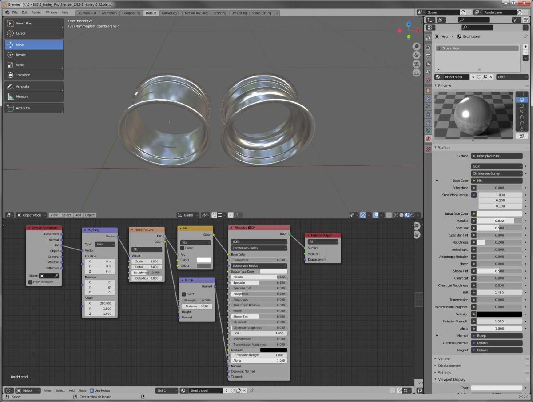Click the preview world lighting icon
533x402 pixels.
(521, 136)
